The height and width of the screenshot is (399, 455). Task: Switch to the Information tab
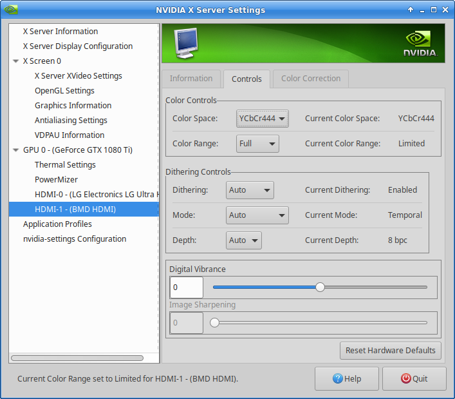click(191, 79)
